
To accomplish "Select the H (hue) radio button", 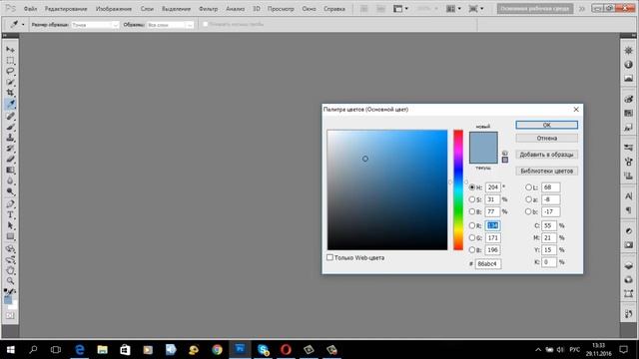I will click(472, 187).
